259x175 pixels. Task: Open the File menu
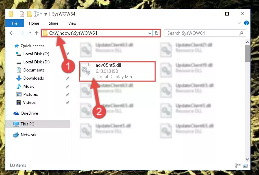click(x=15, y=23)
